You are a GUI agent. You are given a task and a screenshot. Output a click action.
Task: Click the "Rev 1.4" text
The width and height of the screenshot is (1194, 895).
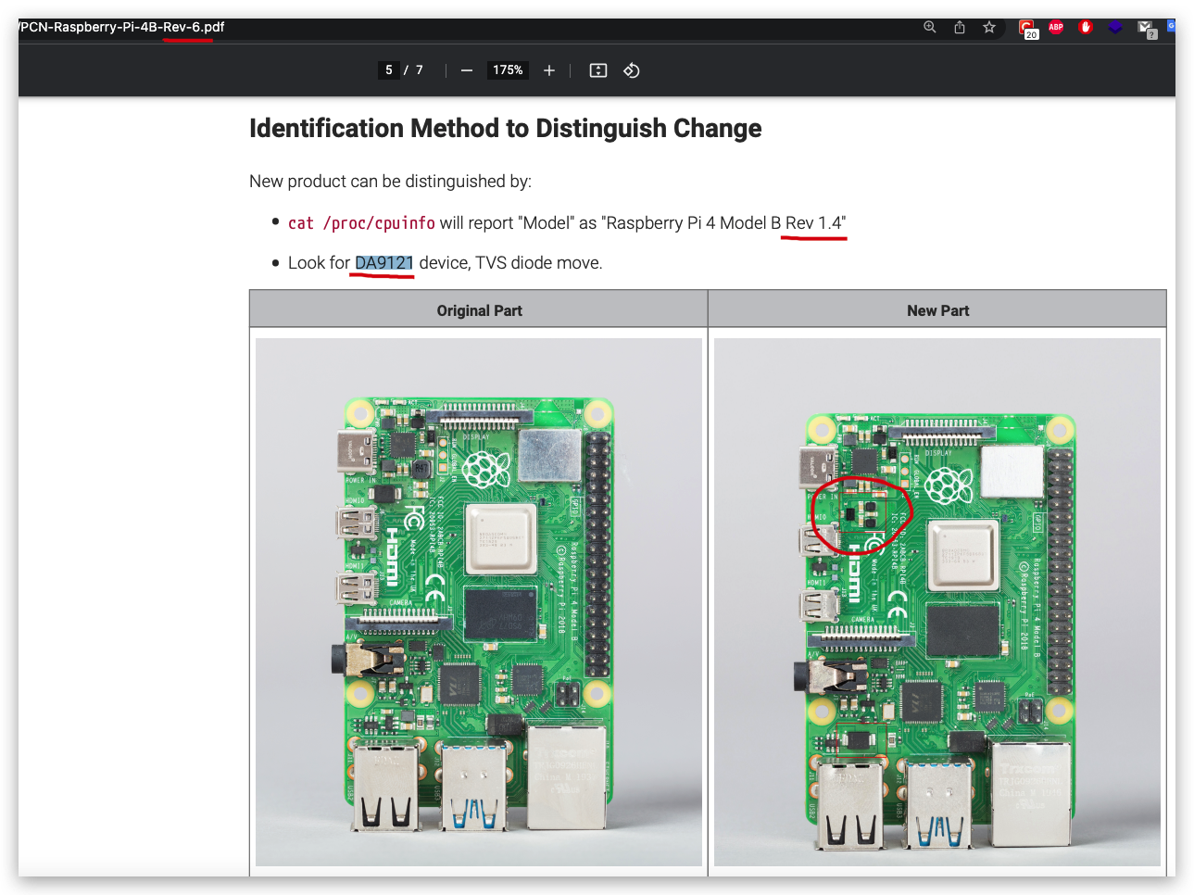point(815,223)
